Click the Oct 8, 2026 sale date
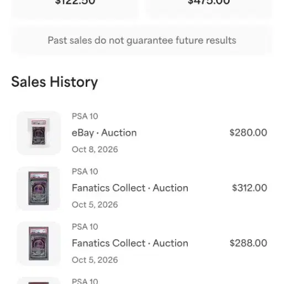Screen dimensions: 284x284 click(94, 149)
